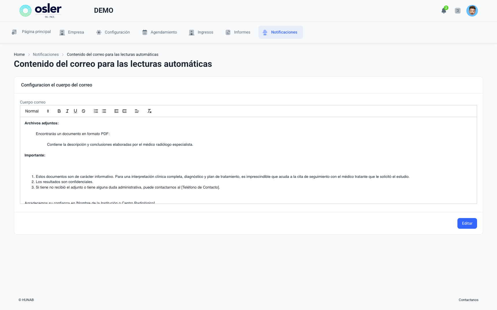
Task: Open the Configuración menu
Action: tap(113, 32)
